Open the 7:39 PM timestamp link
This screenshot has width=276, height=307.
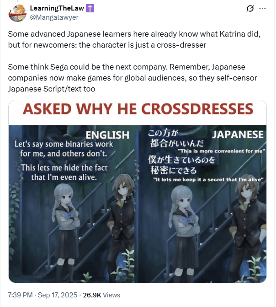point(20,295)
